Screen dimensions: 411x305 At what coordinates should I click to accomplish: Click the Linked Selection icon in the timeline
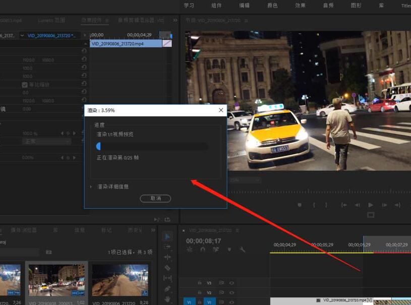pyautogui.click(x=216, y=249)
